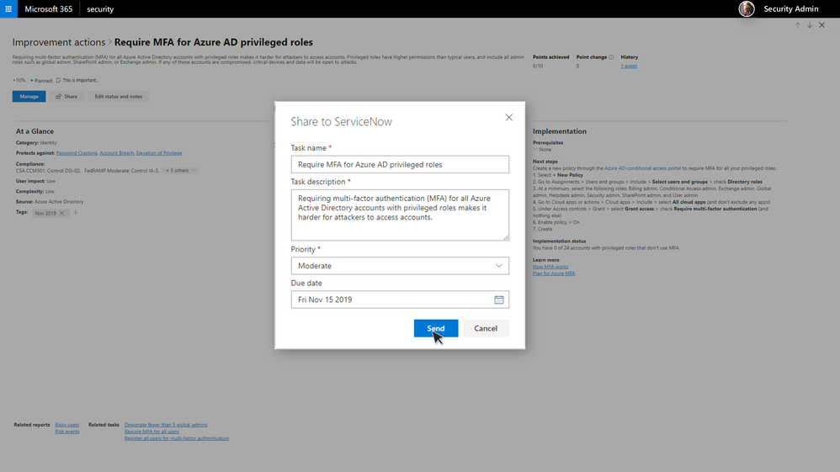Open the Security Admin profile picture
This screenshot has width=840, height=472.
(747, 8)
